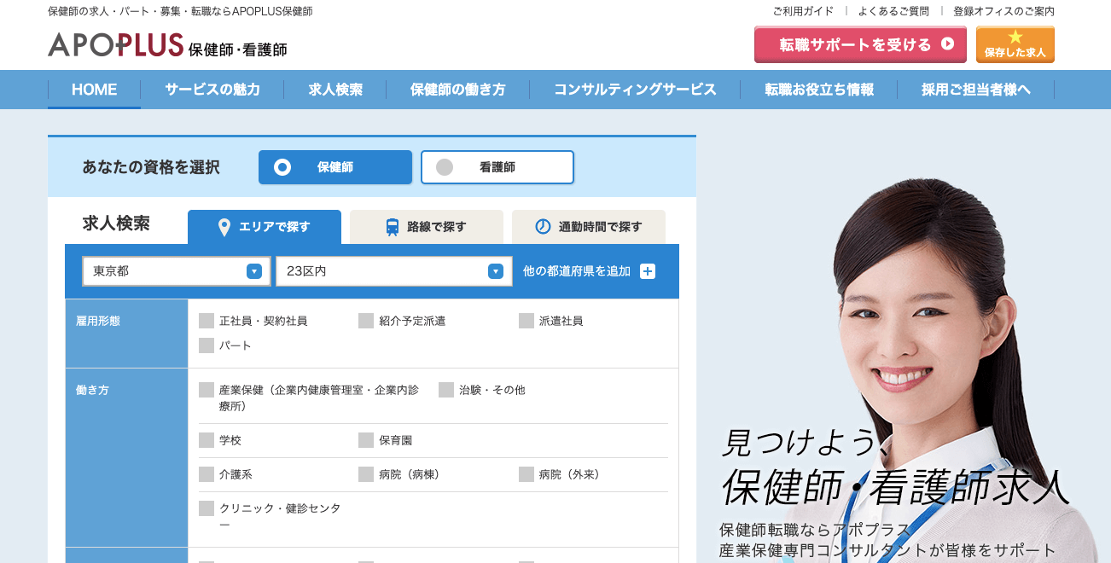Open コンサルティングサービス in the navigation bar

[635, 90]
